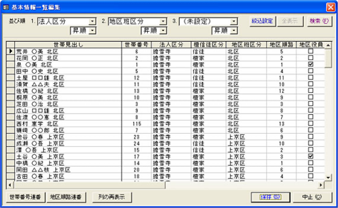Click household number cell 20
This screenshot has height=208, width=338.
pyautogui.click(x=136, y=170)
